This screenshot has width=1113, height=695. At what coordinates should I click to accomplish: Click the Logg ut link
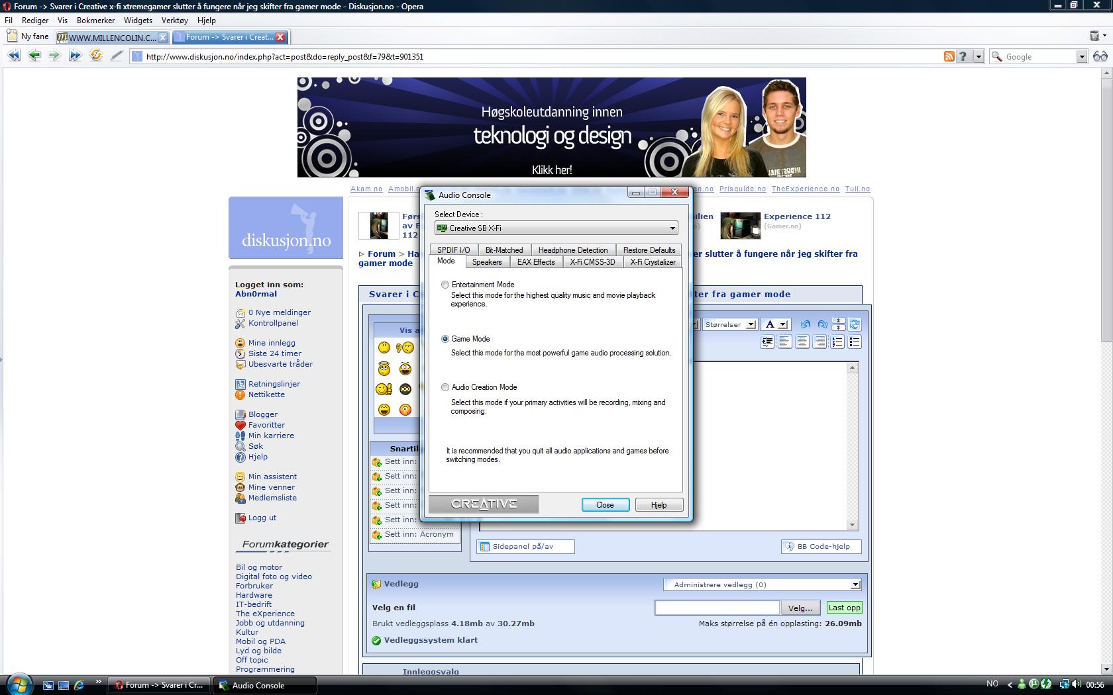(x=262, y=518)
